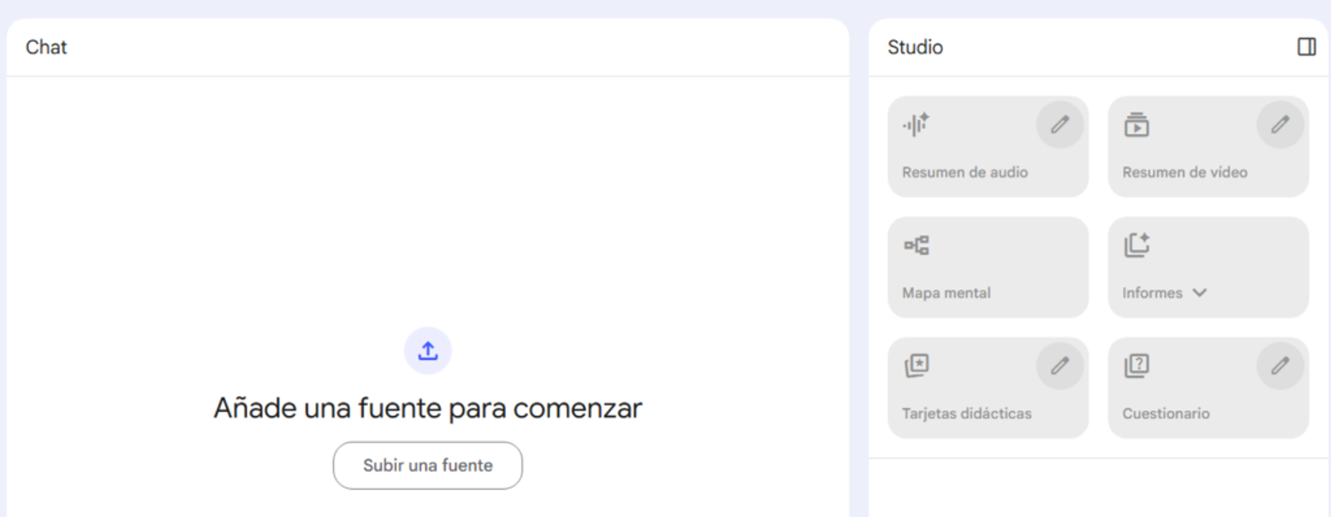Open the Informes card
Screen dimensions: 1331x517
click(1209, 267)
